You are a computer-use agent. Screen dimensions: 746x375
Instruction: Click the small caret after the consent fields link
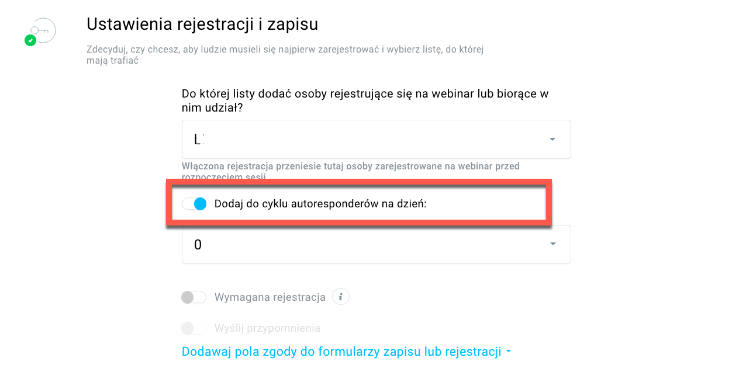508,352
